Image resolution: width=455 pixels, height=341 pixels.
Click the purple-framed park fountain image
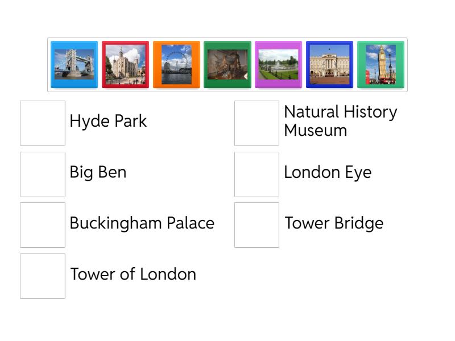click(278, 64)
